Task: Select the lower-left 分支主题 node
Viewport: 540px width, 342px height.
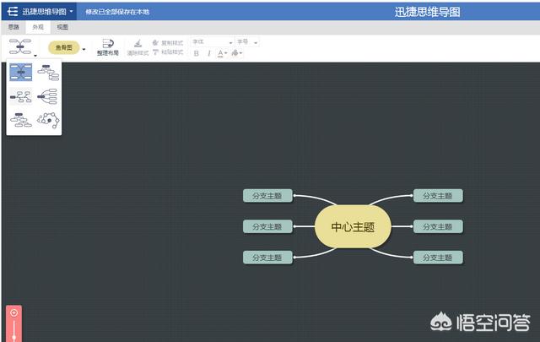Action: (267, 258)
